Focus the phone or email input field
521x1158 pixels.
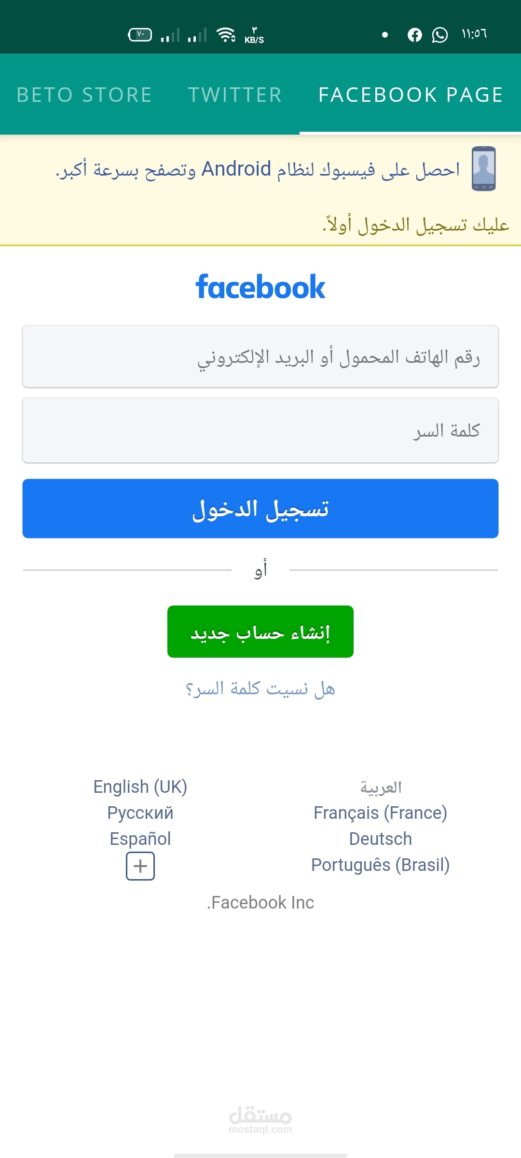(260, 357)
